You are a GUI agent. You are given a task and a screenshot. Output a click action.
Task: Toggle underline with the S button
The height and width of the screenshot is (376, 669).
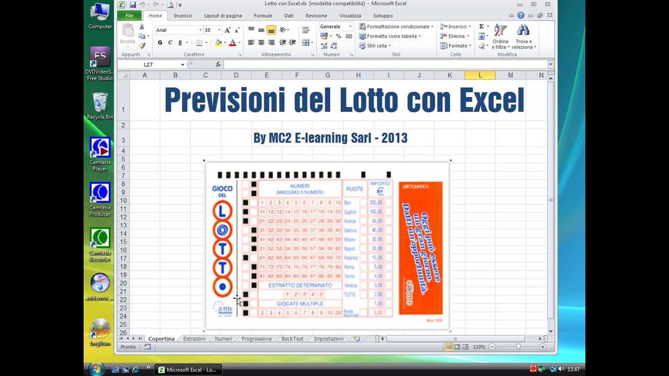coord(180,43)
